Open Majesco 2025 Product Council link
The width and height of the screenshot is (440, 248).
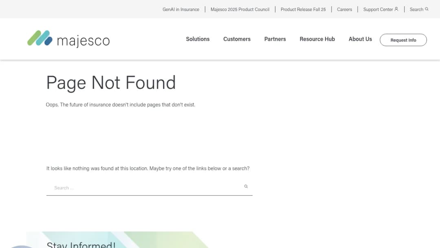(240, 9)
